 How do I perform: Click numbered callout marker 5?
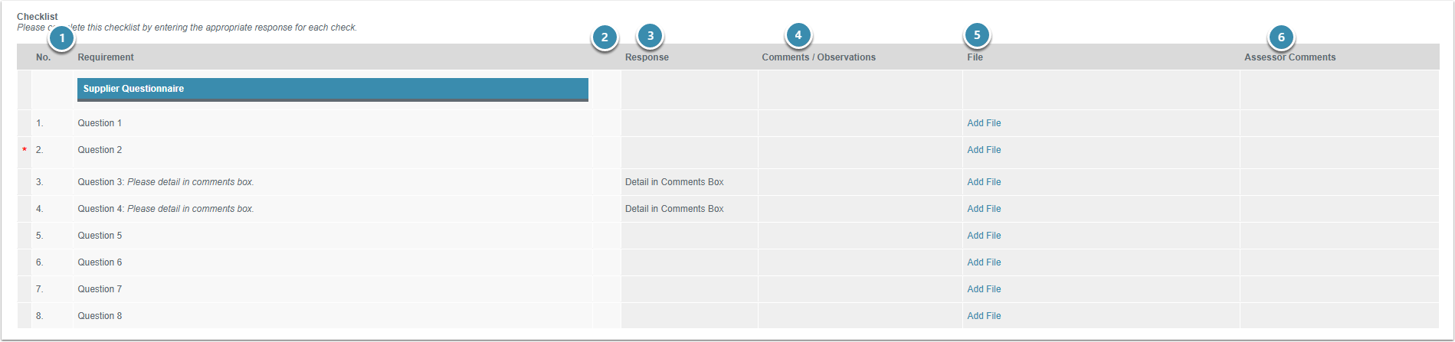coord(977,35)
